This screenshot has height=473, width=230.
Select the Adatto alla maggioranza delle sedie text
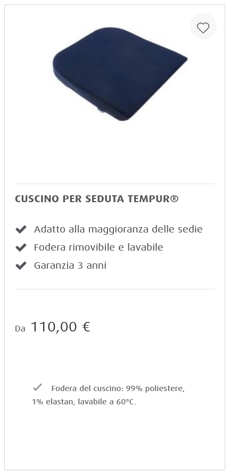pos(118,229)
